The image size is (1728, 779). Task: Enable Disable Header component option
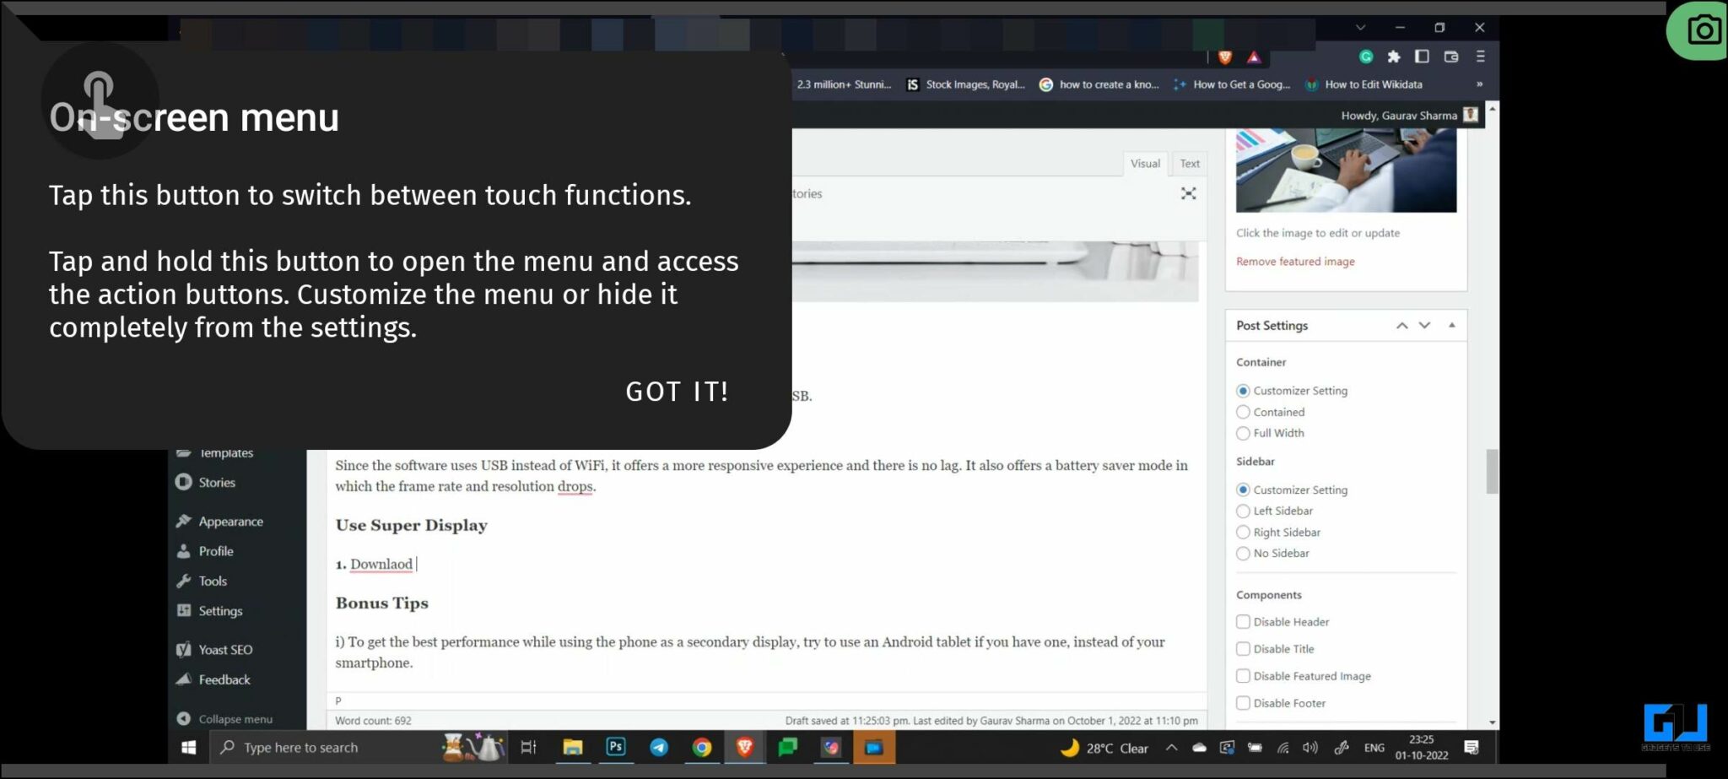[x=1243, y=621]
